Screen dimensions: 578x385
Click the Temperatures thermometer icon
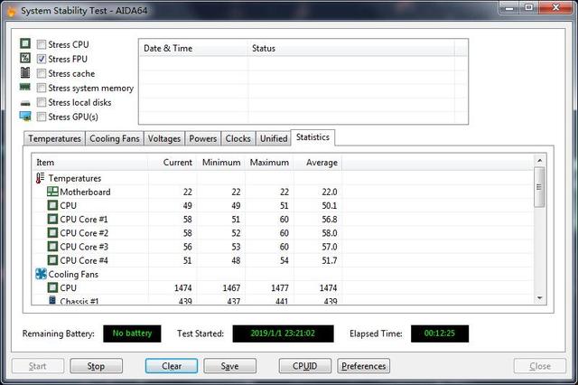tap(40, 178)
